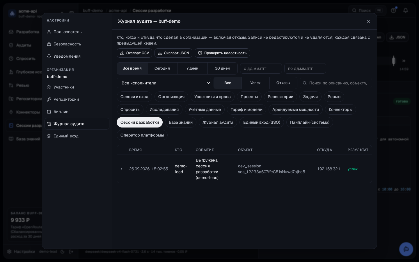Click the logout icon in the background bottom bar
Viewport: 419px width, 262px height.
[71, 252]
